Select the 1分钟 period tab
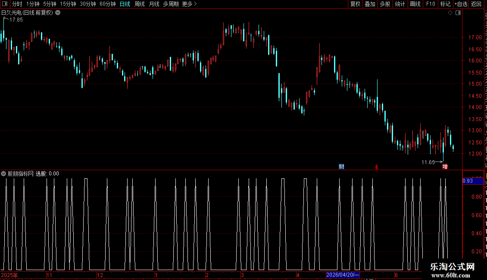 coord(33,4)
